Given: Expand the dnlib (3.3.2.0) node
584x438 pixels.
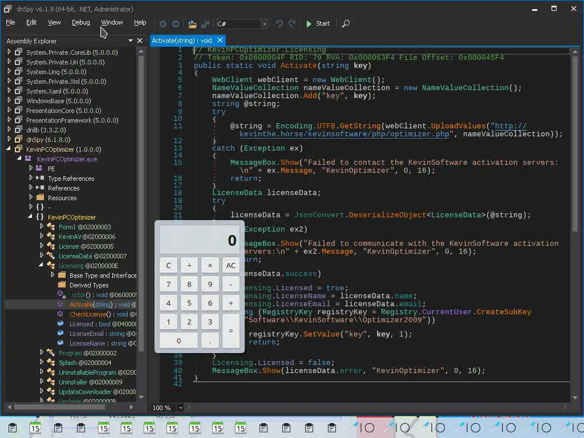Looking at the screenshot, I should coord(9,129).
